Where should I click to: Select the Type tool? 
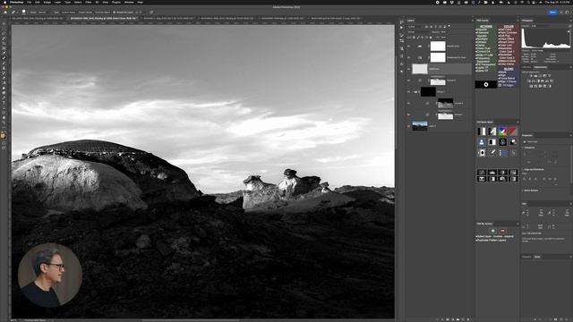coord(4,103)
